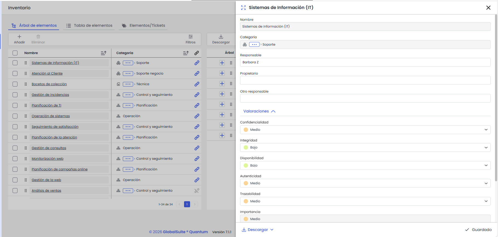Select the Monitorización web row checkbox
Image resolution: width=498 pixels, height=237 pixels.
coord(15,159)
